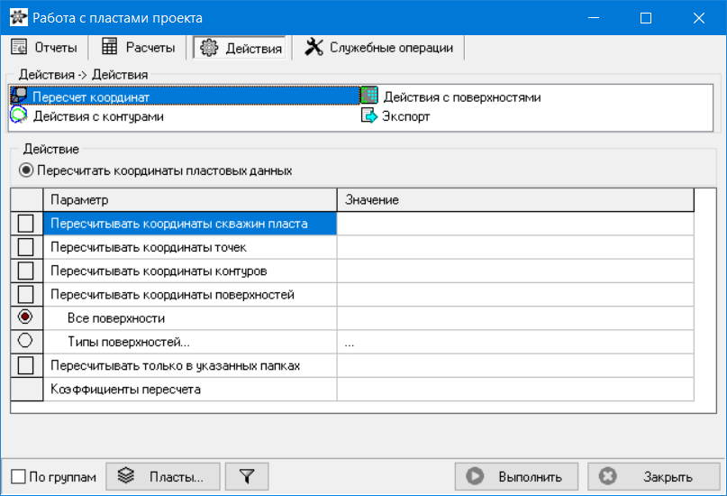Click the Все поверхности label
Viewport: 727px width, 496px height.
pos(116,318)
